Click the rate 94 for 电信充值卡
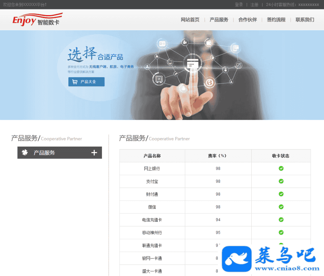This screenshot has width=324, height=276. [x=218, y=220]
